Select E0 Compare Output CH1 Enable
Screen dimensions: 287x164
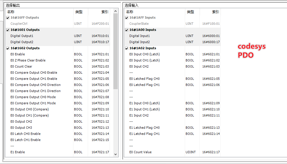(58, 79)
